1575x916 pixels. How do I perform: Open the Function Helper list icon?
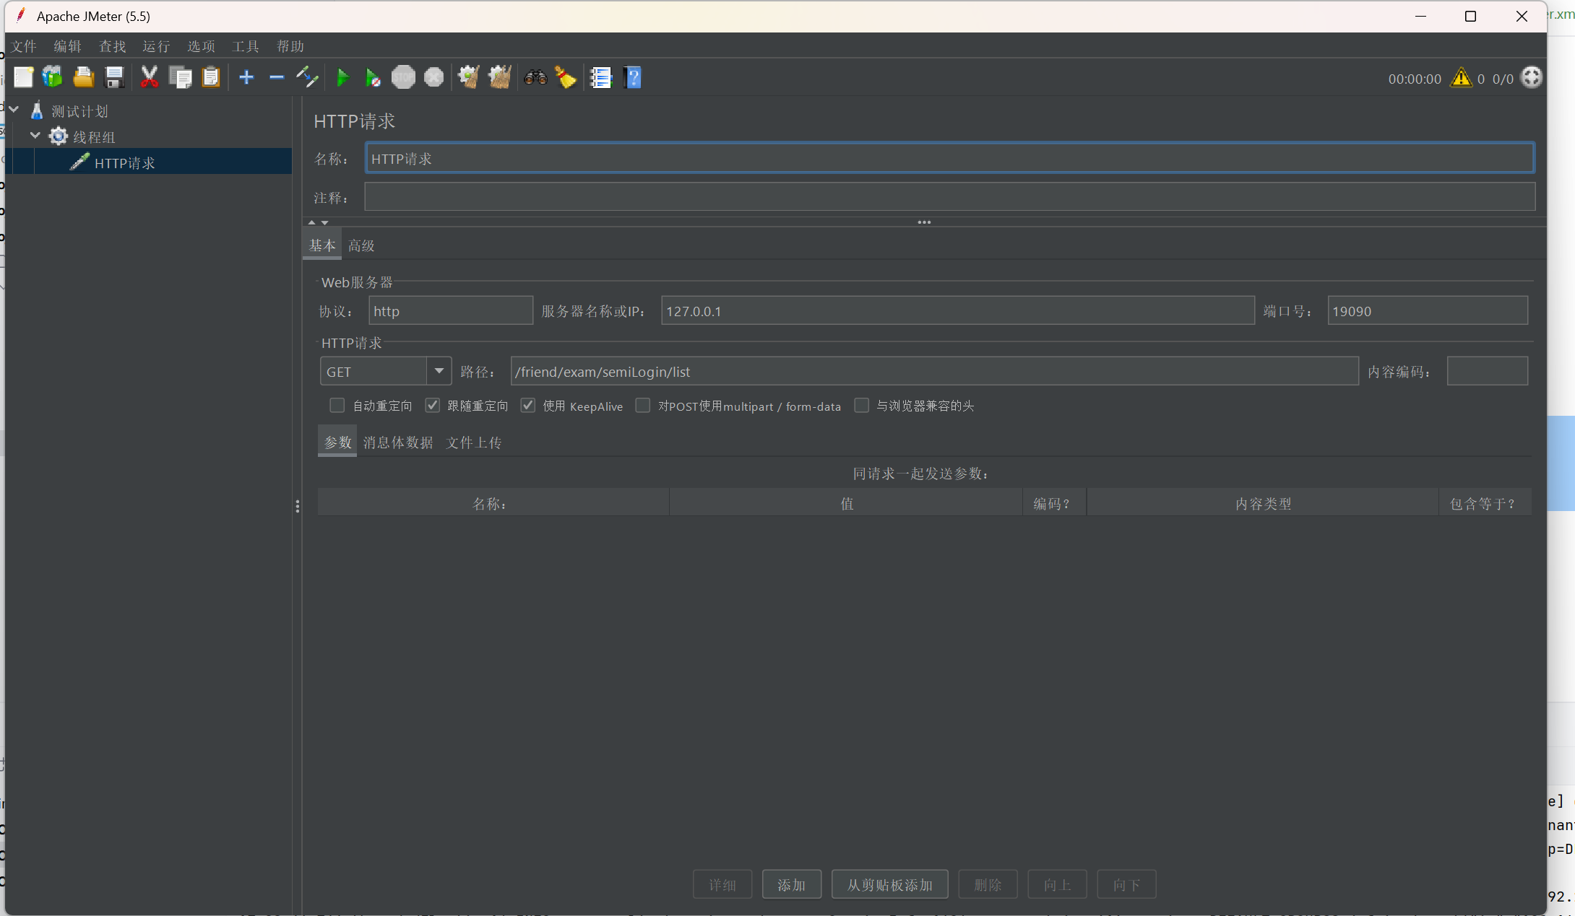coord(600,77)
